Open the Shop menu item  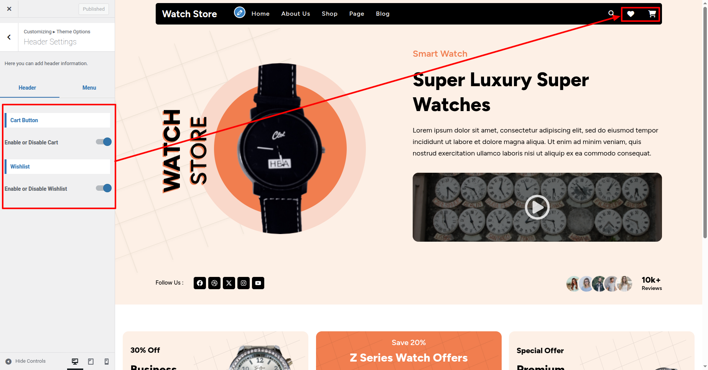coord(329,14)
